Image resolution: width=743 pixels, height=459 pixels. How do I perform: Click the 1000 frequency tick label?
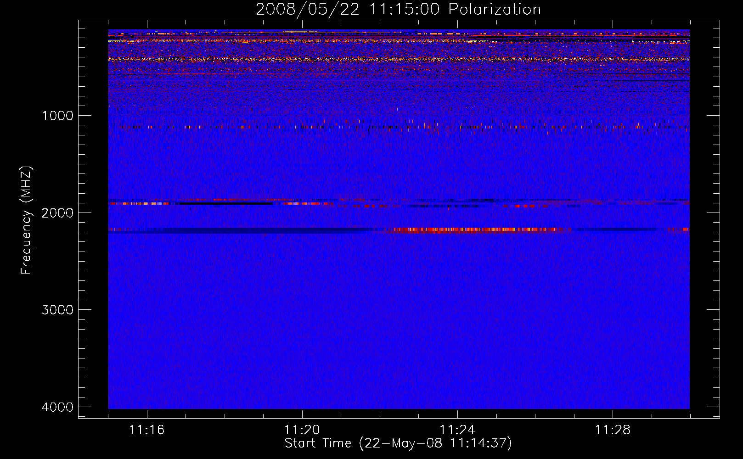coord(58,116)
